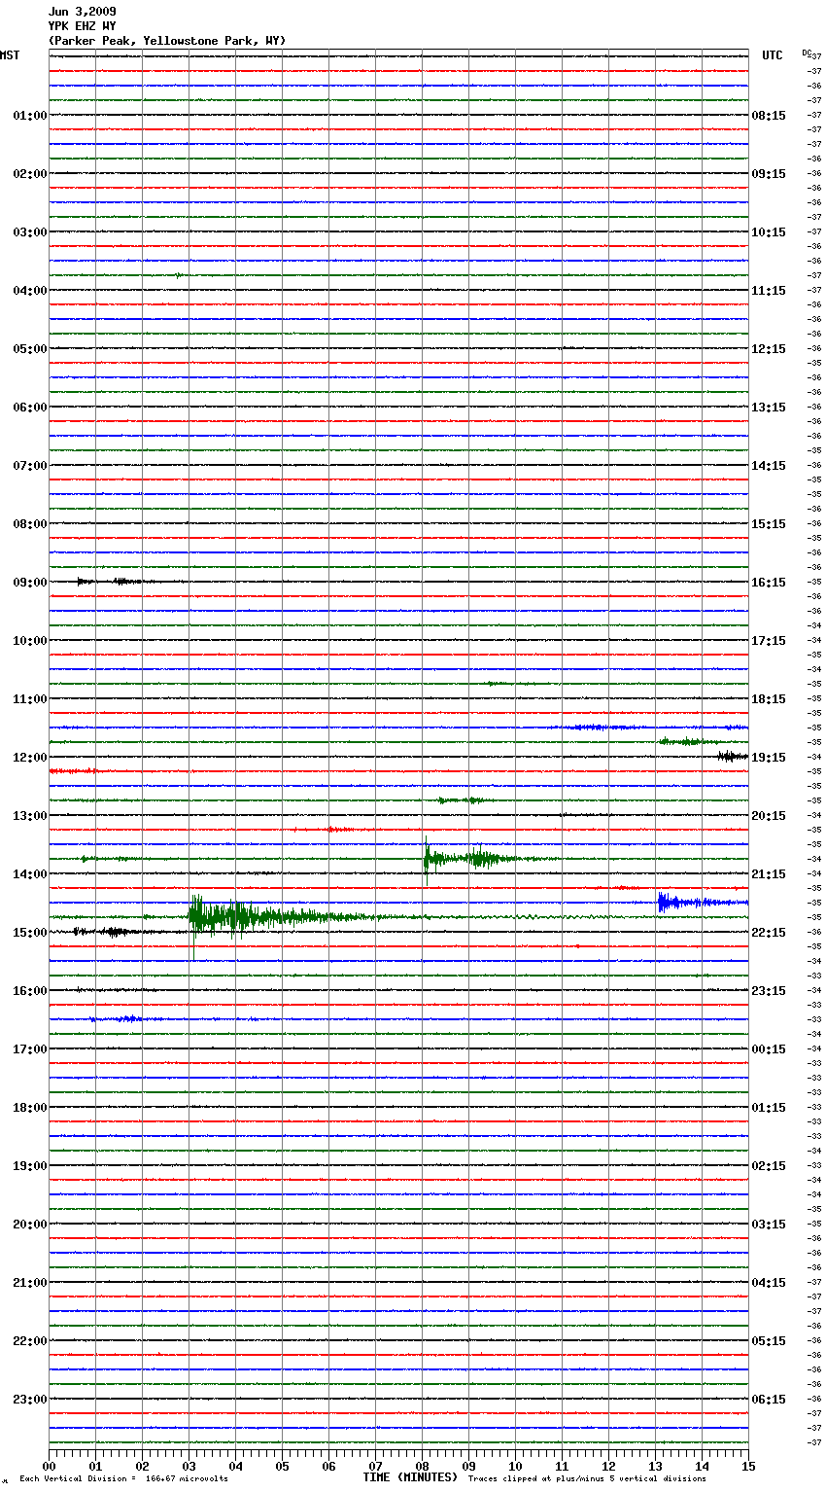Click the '19:15' UTC time label
The height and width of the screenshot is (1492, 826).
pos(769,758)
